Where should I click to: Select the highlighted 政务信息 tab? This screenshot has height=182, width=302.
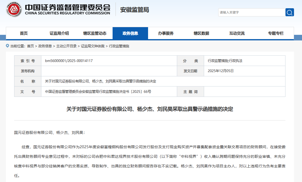click(x=130, y=33)
